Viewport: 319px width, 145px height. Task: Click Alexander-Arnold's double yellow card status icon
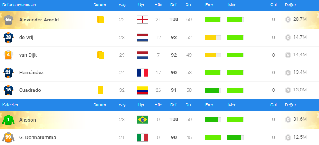(101, 20)
